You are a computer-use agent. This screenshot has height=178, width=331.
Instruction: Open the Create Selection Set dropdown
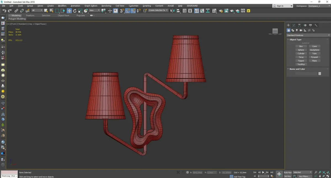point(158,10)
